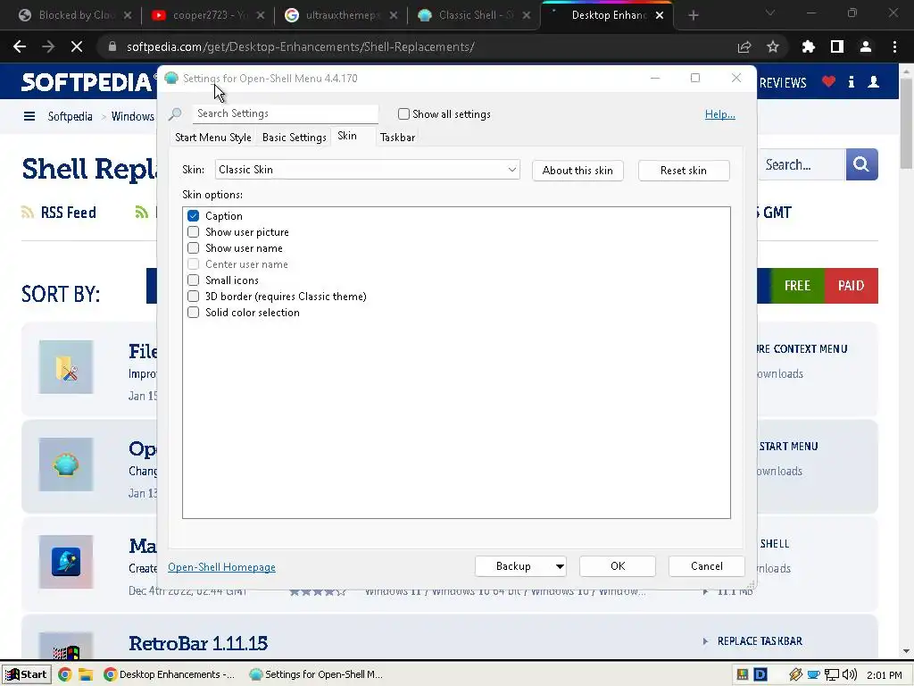Open the Open-Shell shell thumbnail on Softpedia
914x686 pixels.
(x=66, y=464)
